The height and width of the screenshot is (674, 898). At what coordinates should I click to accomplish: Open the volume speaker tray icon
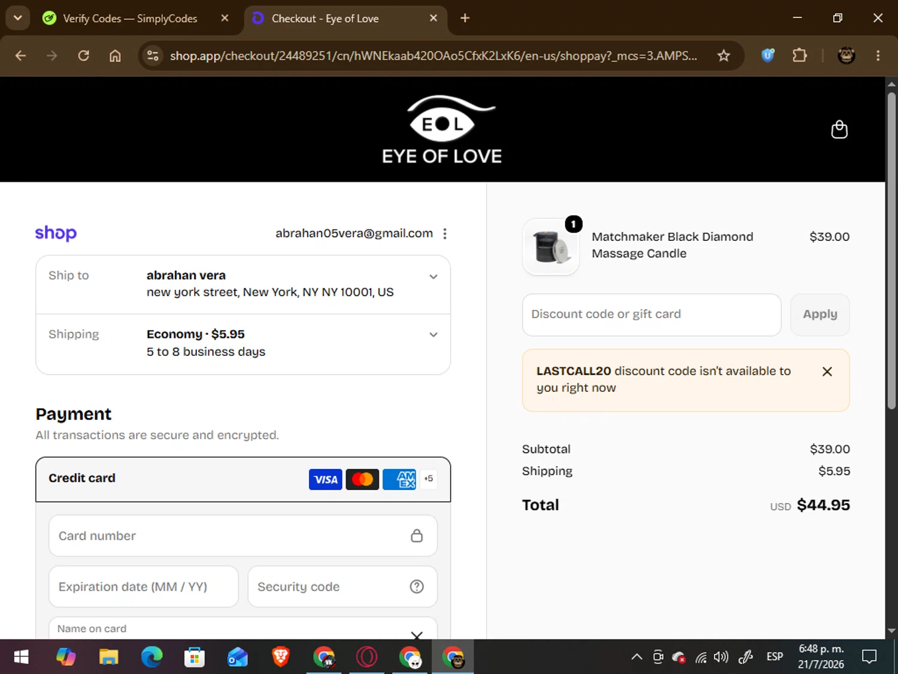(721, 657)
